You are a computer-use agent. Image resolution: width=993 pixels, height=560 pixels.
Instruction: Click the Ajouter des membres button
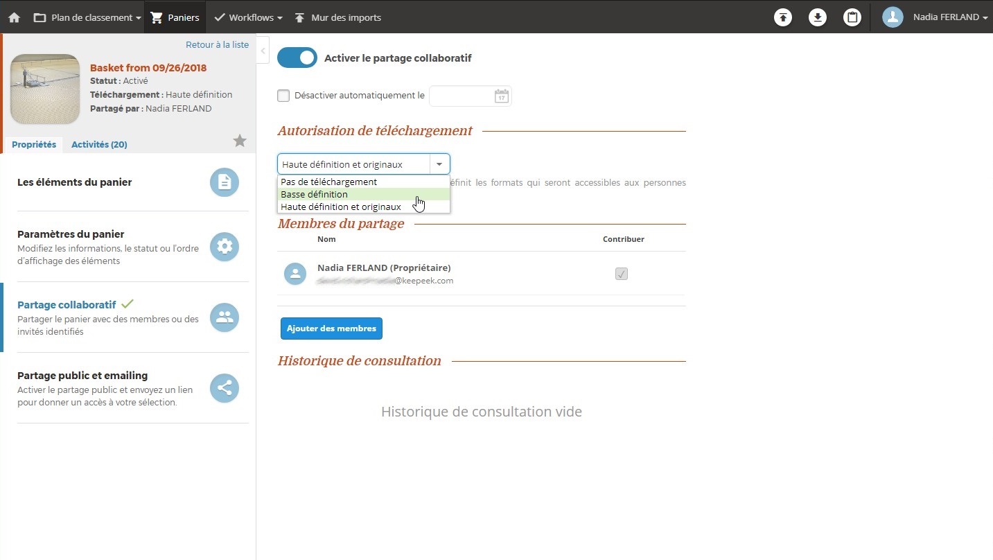[x=331, y=329]
